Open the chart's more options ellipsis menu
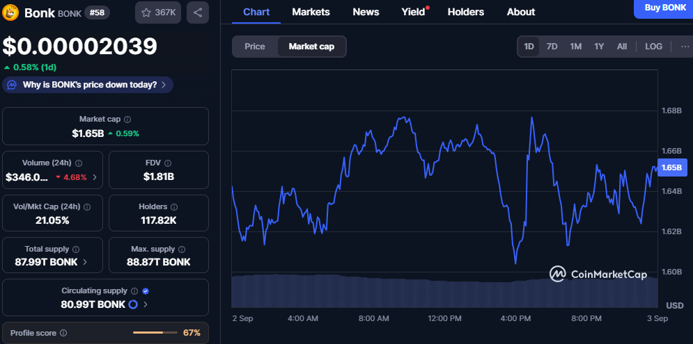The image size is (693, 344). coord(685,47)
